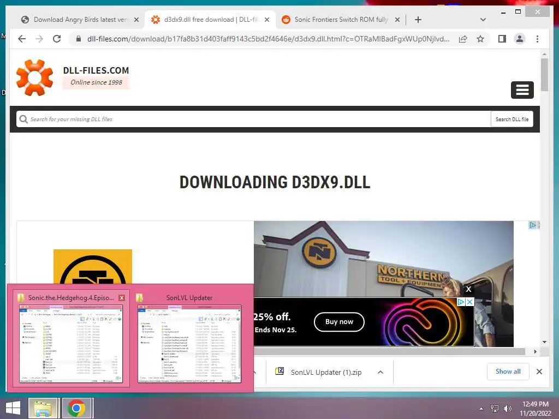
Task: Click Buy now in Adobe ad
Action: click(339, 322)
